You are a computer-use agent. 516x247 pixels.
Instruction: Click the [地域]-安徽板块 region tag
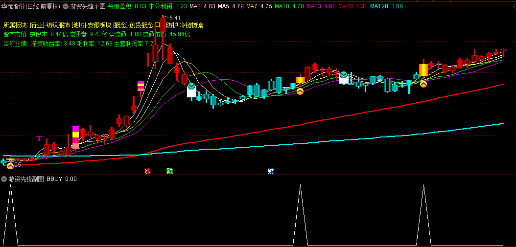[92, 25]
